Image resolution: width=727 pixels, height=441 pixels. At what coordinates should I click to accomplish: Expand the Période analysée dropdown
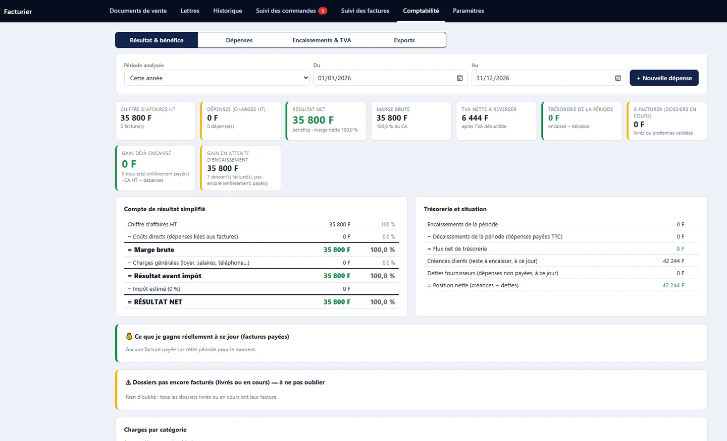pyautogui.click(x=217, y=78)
